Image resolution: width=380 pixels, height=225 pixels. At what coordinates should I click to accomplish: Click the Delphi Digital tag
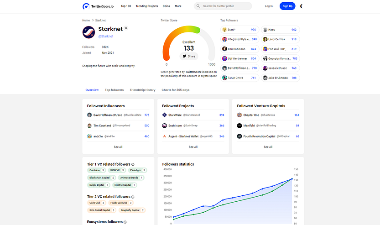point(99,185)
